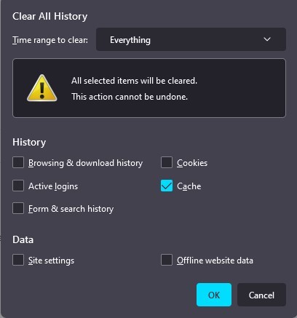
Task: Open the Time range to clear dropdown
Action: coord(191,39)
